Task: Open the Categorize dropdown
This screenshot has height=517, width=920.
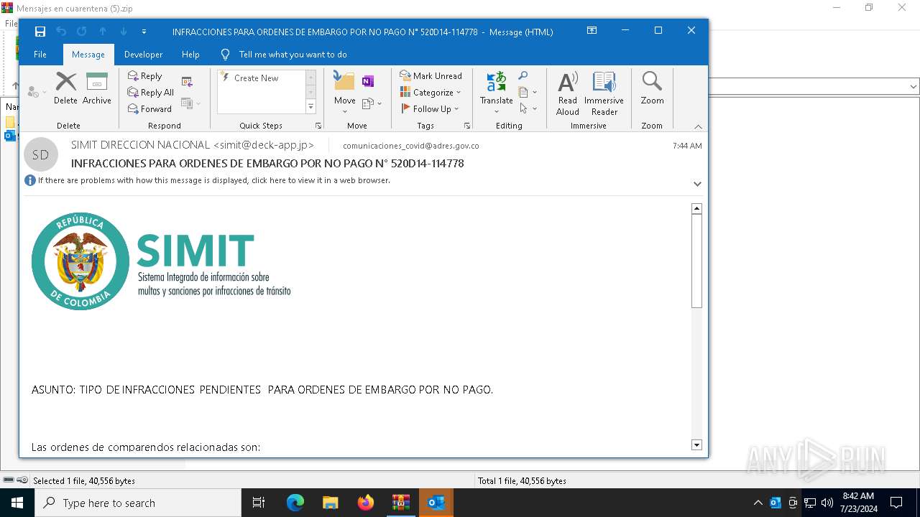Action: click(x=431, y=93)
